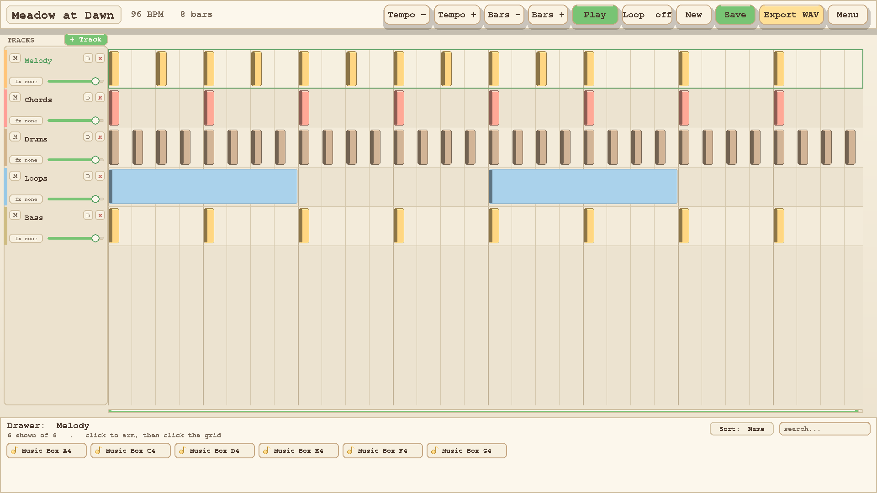This screenshot has height=493, width=877.
Task: Click the 8 bars length readout
Action: pos(196,15)
